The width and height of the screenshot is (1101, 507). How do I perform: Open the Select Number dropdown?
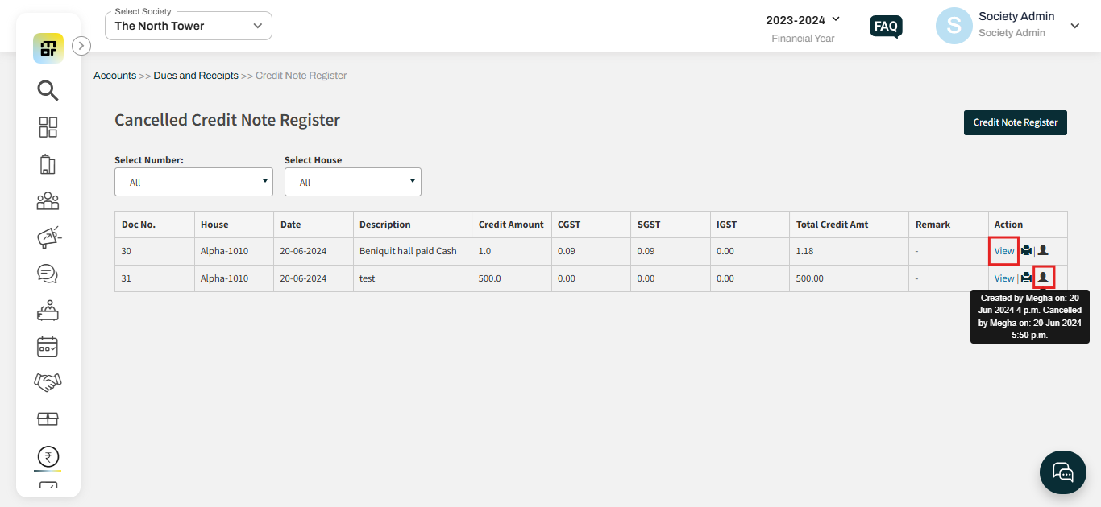coord(193,182)
